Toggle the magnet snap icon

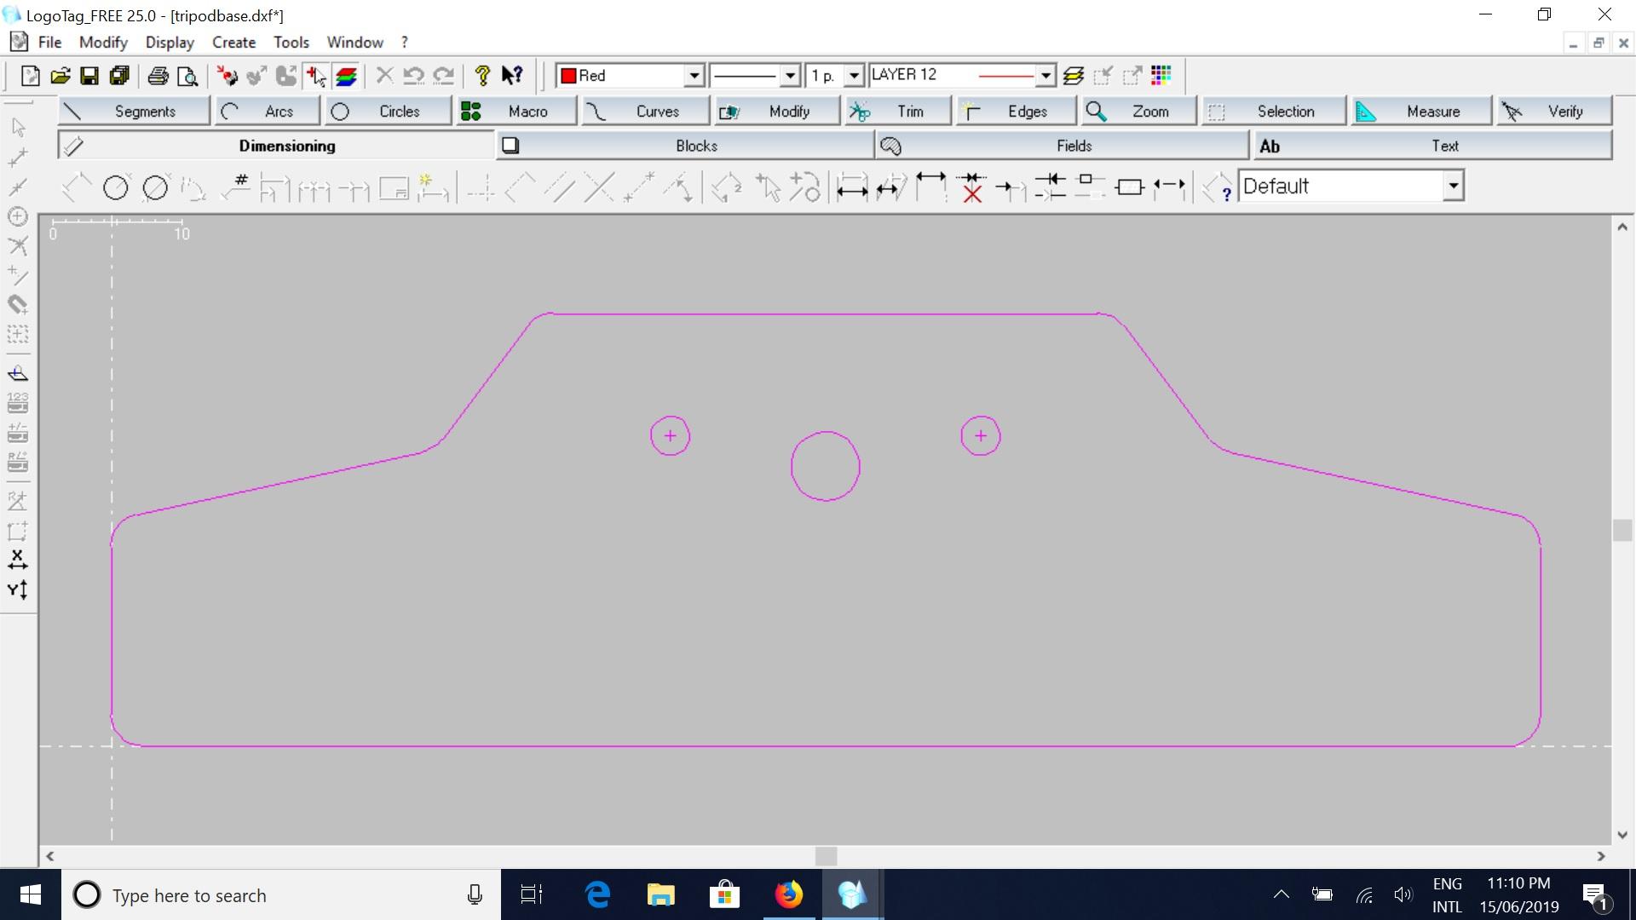tap(18, 304)
